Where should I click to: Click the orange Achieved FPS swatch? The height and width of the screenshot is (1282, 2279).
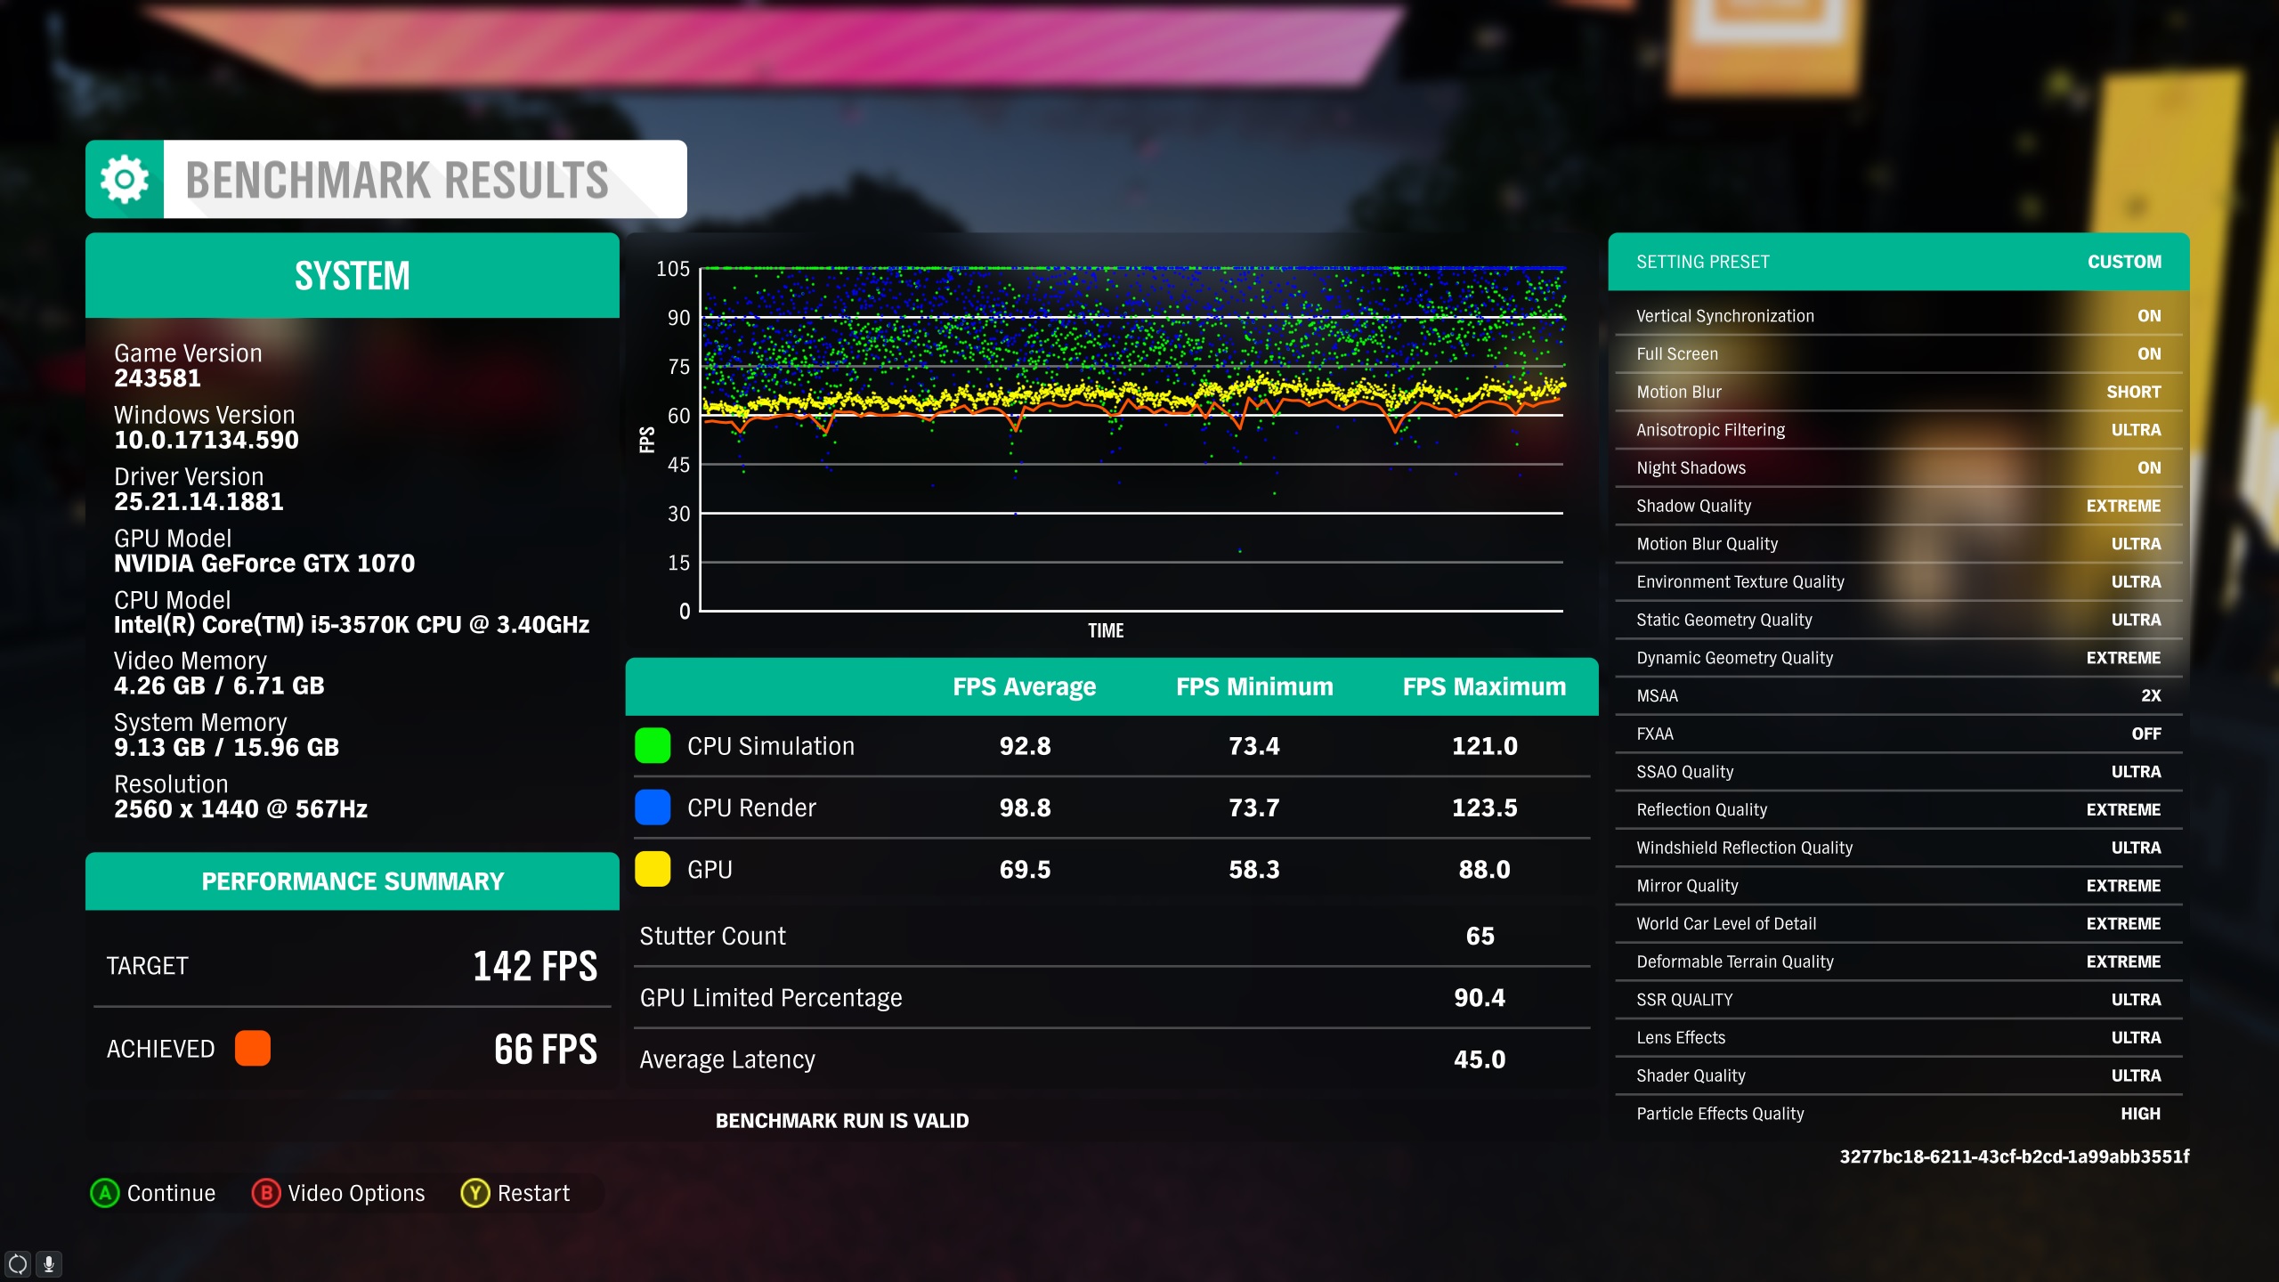253,1048
